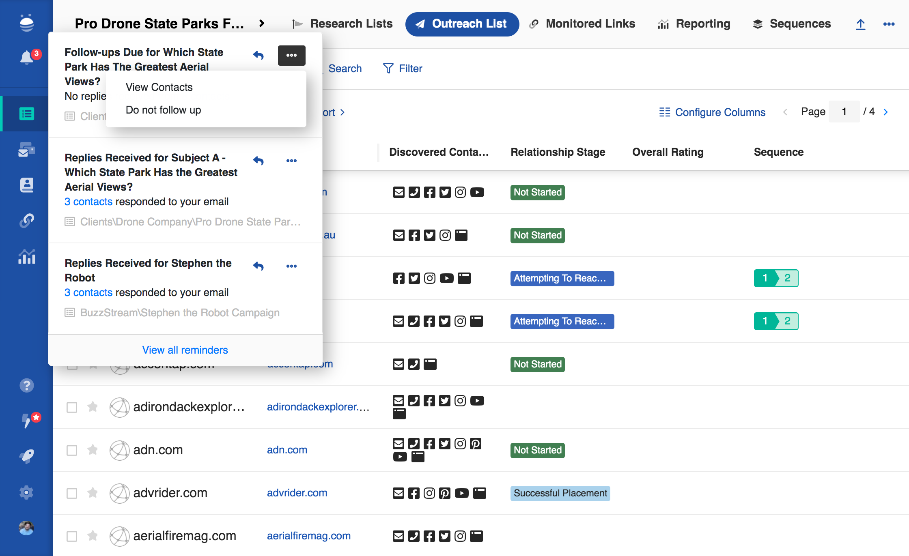The image size is (909, 556).
Task: Click the upload arrow icon in top bar
Action: 860,24
